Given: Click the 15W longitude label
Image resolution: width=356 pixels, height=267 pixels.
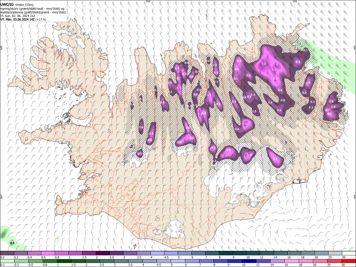Looking at the screenshot, I should [x=295, y=1].
